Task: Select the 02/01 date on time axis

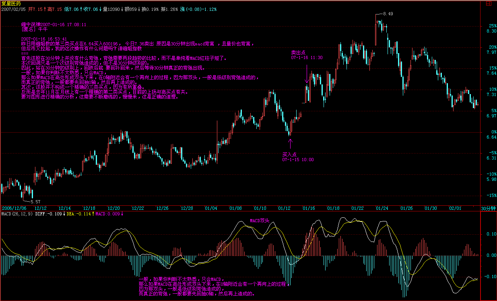Action: point(455,208)
